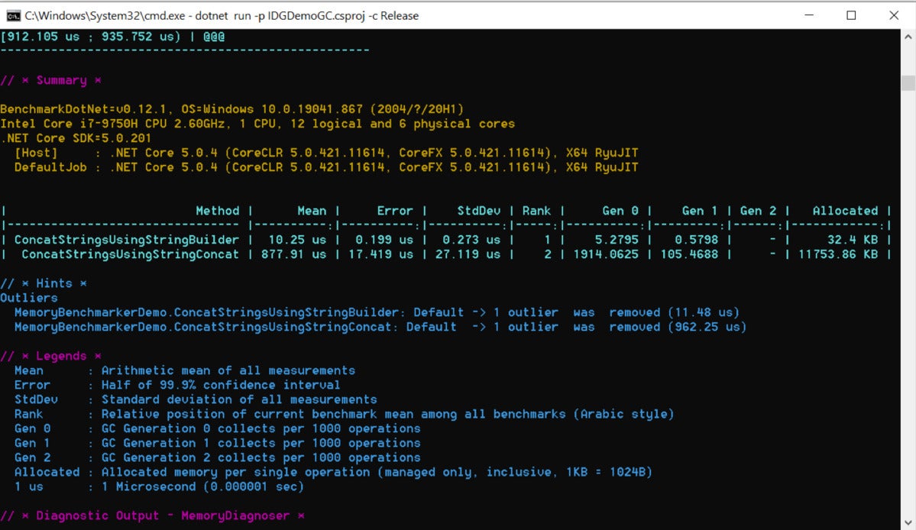Image resolution: width=916 pixels, height=530 pixels.
Task: Maximize the command prompt window
Action: click(851, 16)
